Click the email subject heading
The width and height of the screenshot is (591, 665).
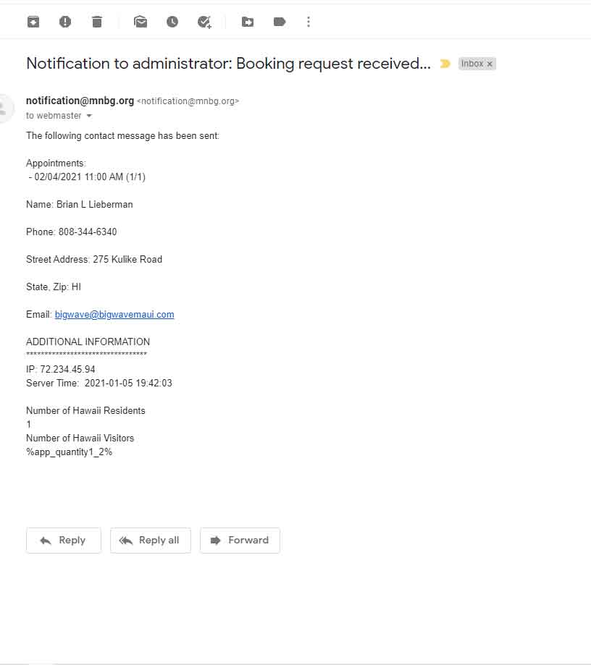coord(228,64)
